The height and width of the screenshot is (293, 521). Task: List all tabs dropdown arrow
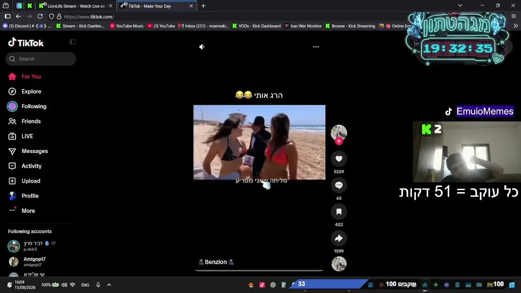pos(460,6)
